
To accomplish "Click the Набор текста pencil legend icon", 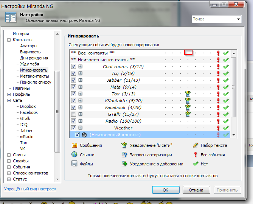I will coord(196,145).
